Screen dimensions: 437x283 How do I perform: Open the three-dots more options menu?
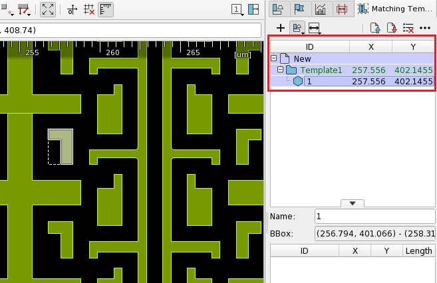425,28
